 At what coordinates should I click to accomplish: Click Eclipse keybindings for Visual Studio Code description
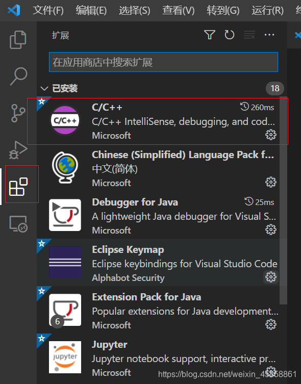click(x=185, y=264)
